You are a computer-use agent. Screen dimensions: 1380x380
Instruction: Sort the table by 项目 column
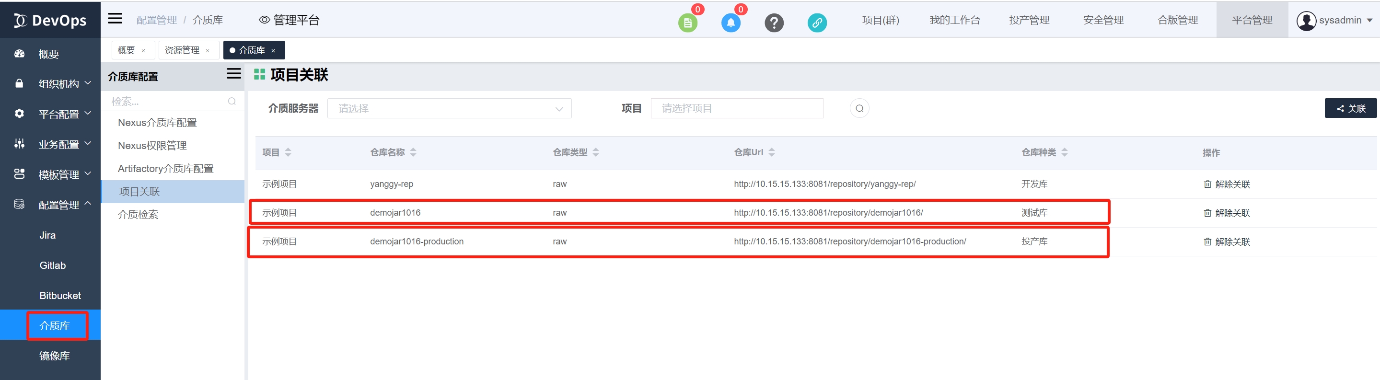288,152
